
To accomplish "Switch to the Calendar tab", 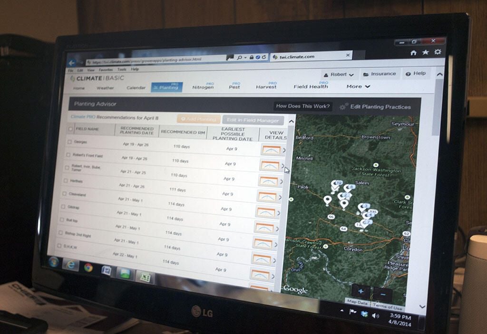I will (x=136, y=87).
